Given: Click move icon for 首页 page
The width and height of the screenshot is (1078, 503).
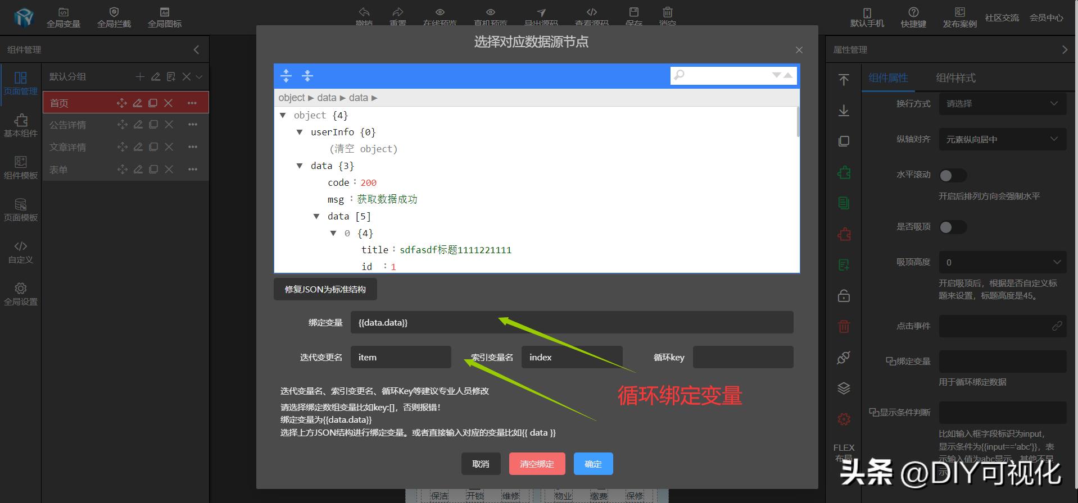Looking at the screenshot, I should point(121,103).
